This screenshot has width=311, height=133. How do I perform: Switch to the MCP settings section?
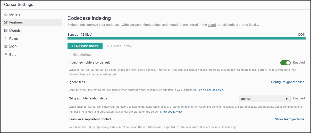32,46
